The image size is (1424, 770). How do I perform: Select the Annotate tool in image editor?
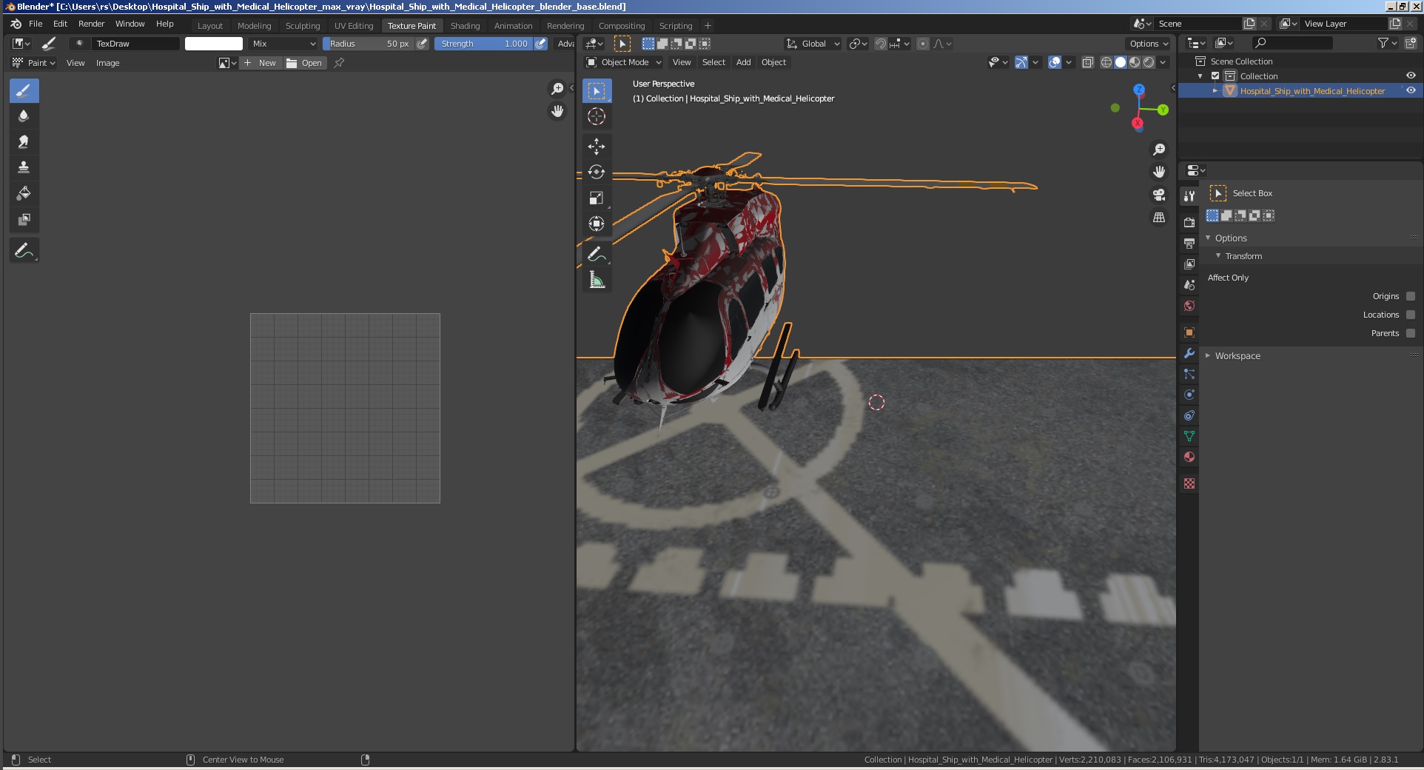click(x=24, y=251)
